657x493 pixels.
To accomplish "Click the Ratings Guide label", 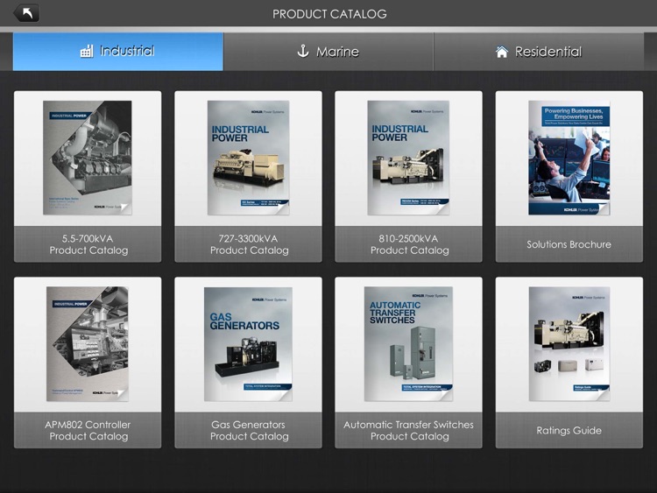I will click(x=569, y=430).
